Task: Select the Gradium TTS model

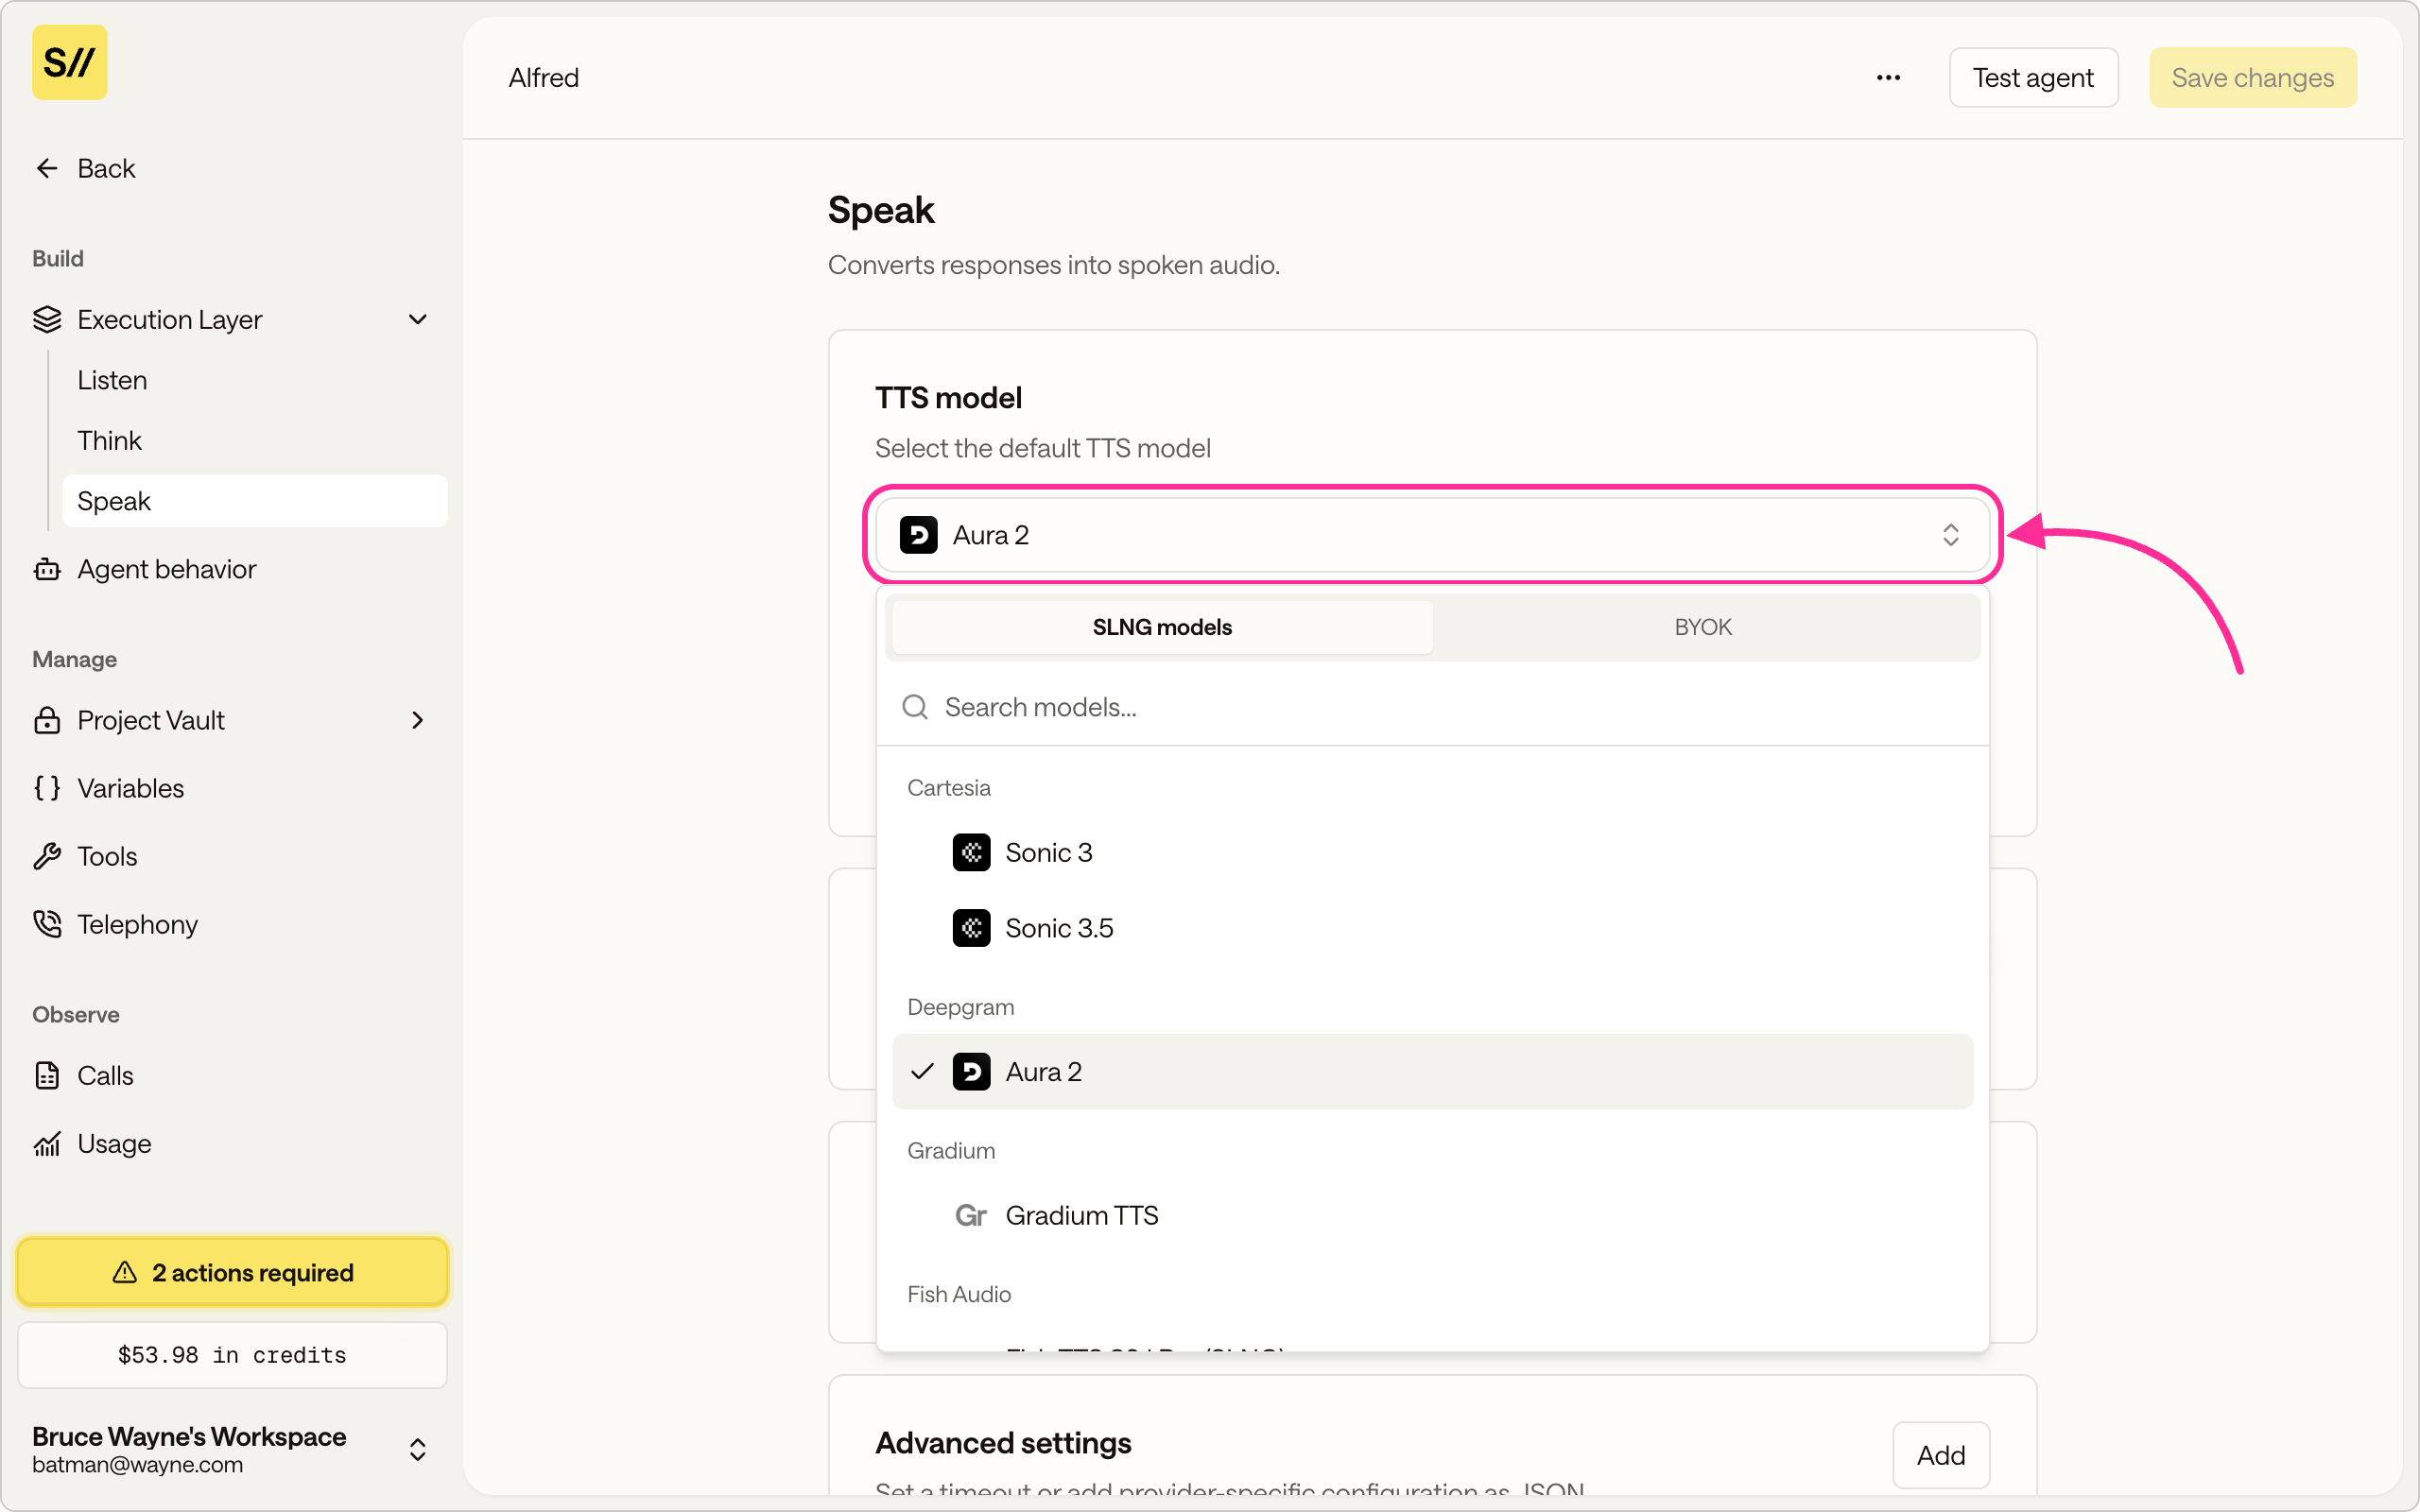Action: click(1432, 1215)
